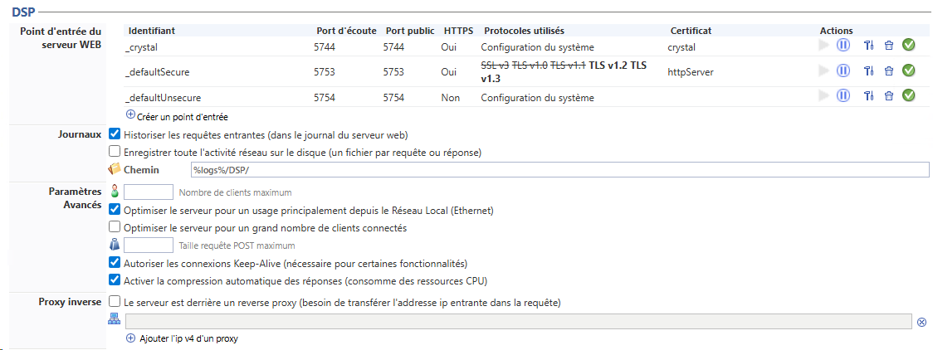The width and height of the screenshot is (933, 350).
Task: Open settings tools for _defaultSecure entry
Action: coord(868,70)
